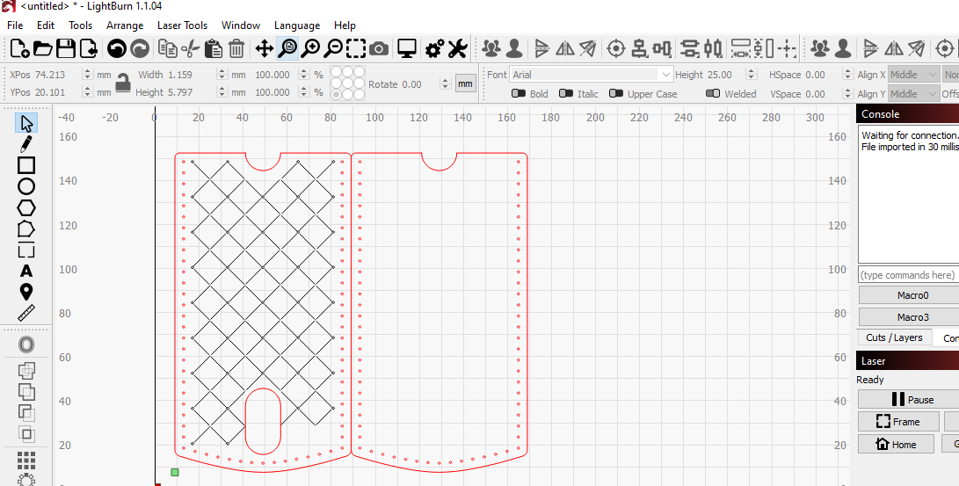
Task: Click the Frame button in Laser panel
Action: 898,422
